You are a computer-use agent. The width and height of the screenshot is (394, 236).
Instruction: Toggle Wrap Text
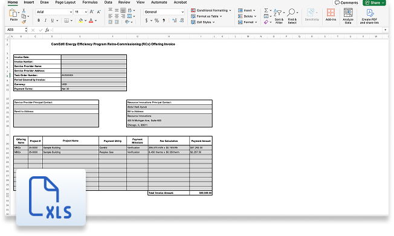130,10
